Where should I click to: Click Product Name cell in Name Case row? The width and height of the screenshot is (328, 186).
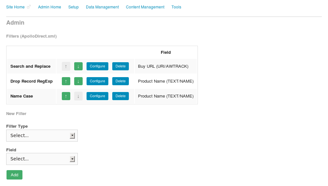[x=166, y=96]
